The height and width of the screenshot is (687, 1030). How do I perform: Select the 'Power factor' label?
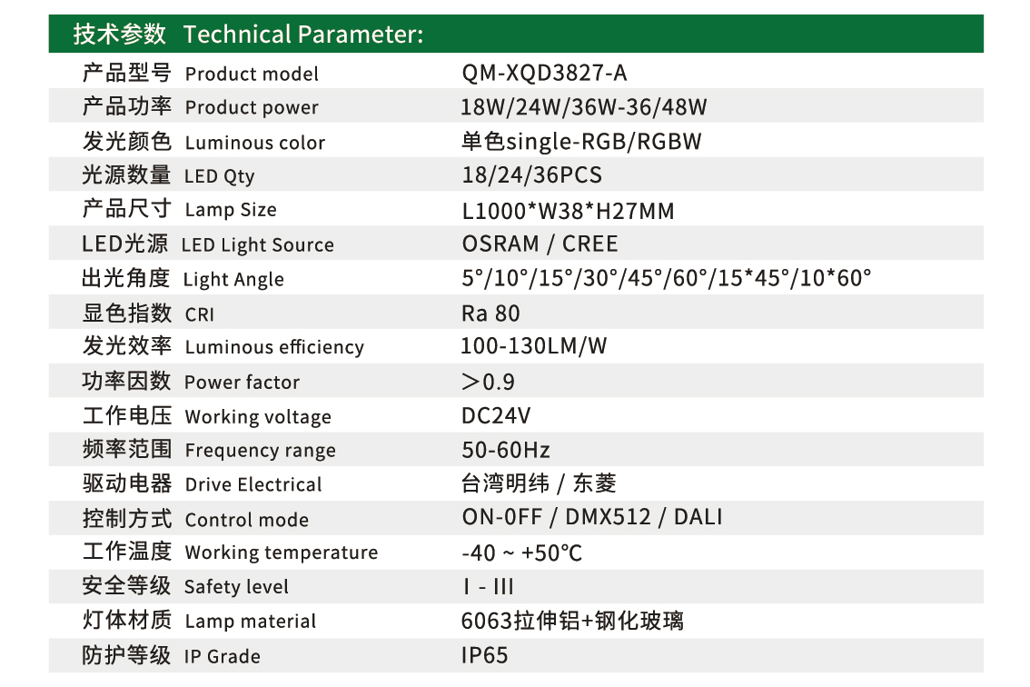242,383
